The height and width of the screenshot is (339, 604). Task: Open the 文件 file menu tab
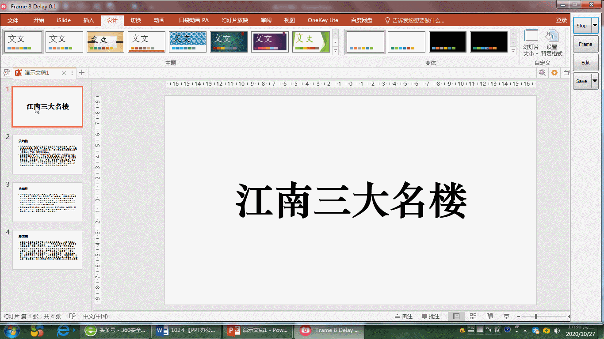click(13, 20)
